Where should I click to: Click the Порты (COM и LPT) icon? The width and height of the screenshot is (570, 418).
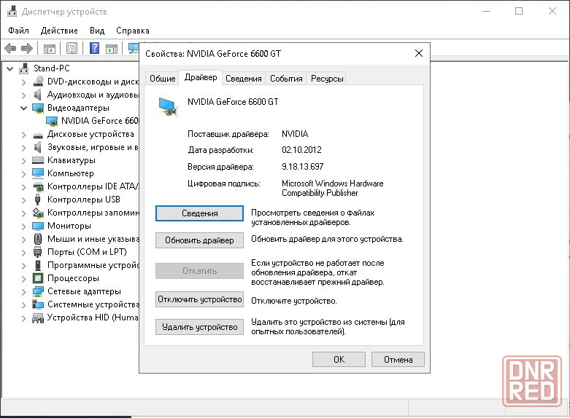click(38, 252)
